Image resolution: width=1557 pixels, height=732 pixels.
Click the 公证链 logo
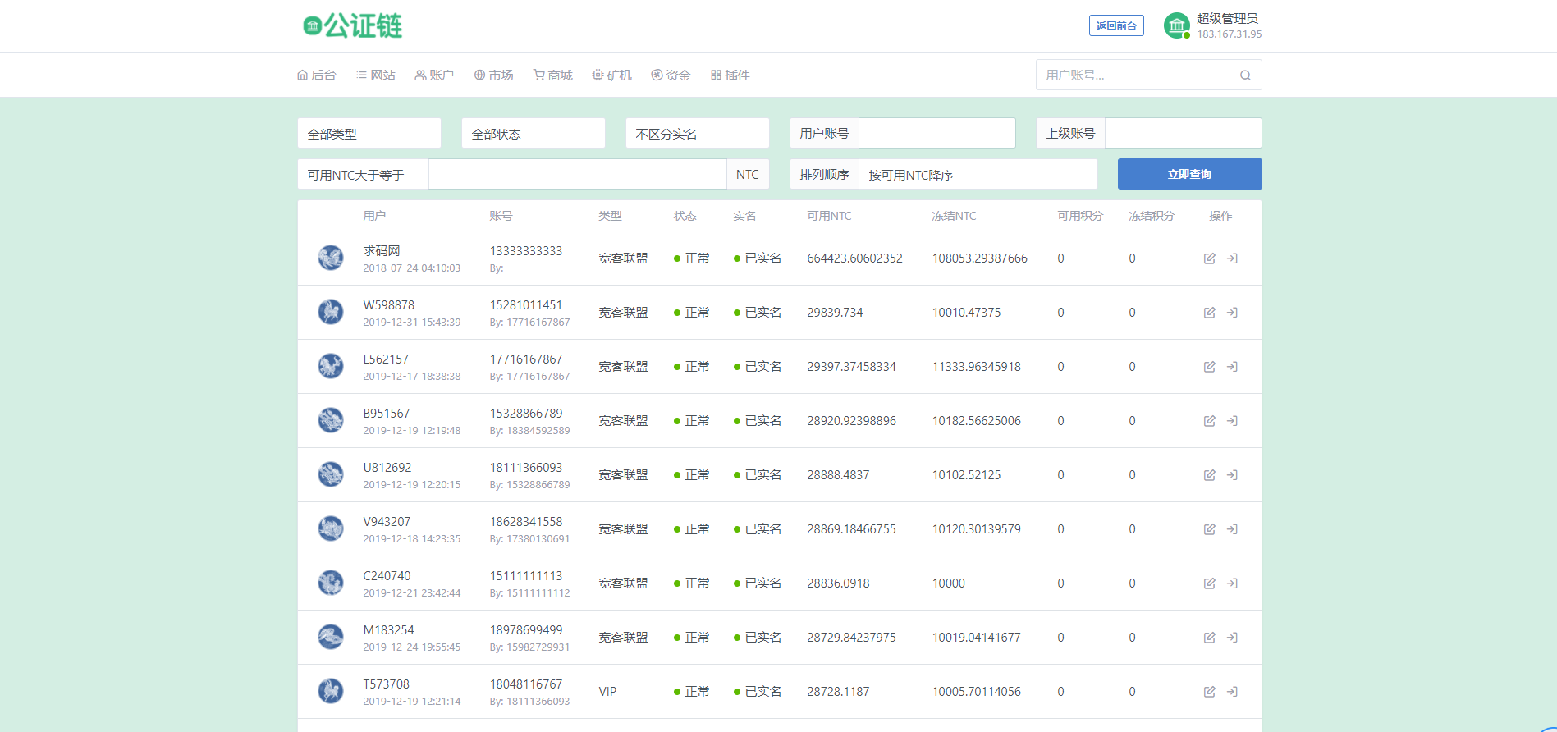pyautogui.click(x=353, y=25)
